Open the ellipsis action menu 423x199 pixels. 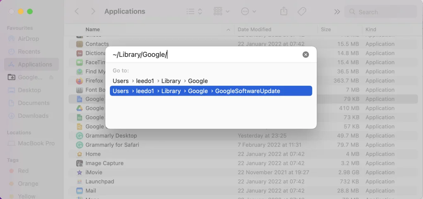(x=248, y=12)
